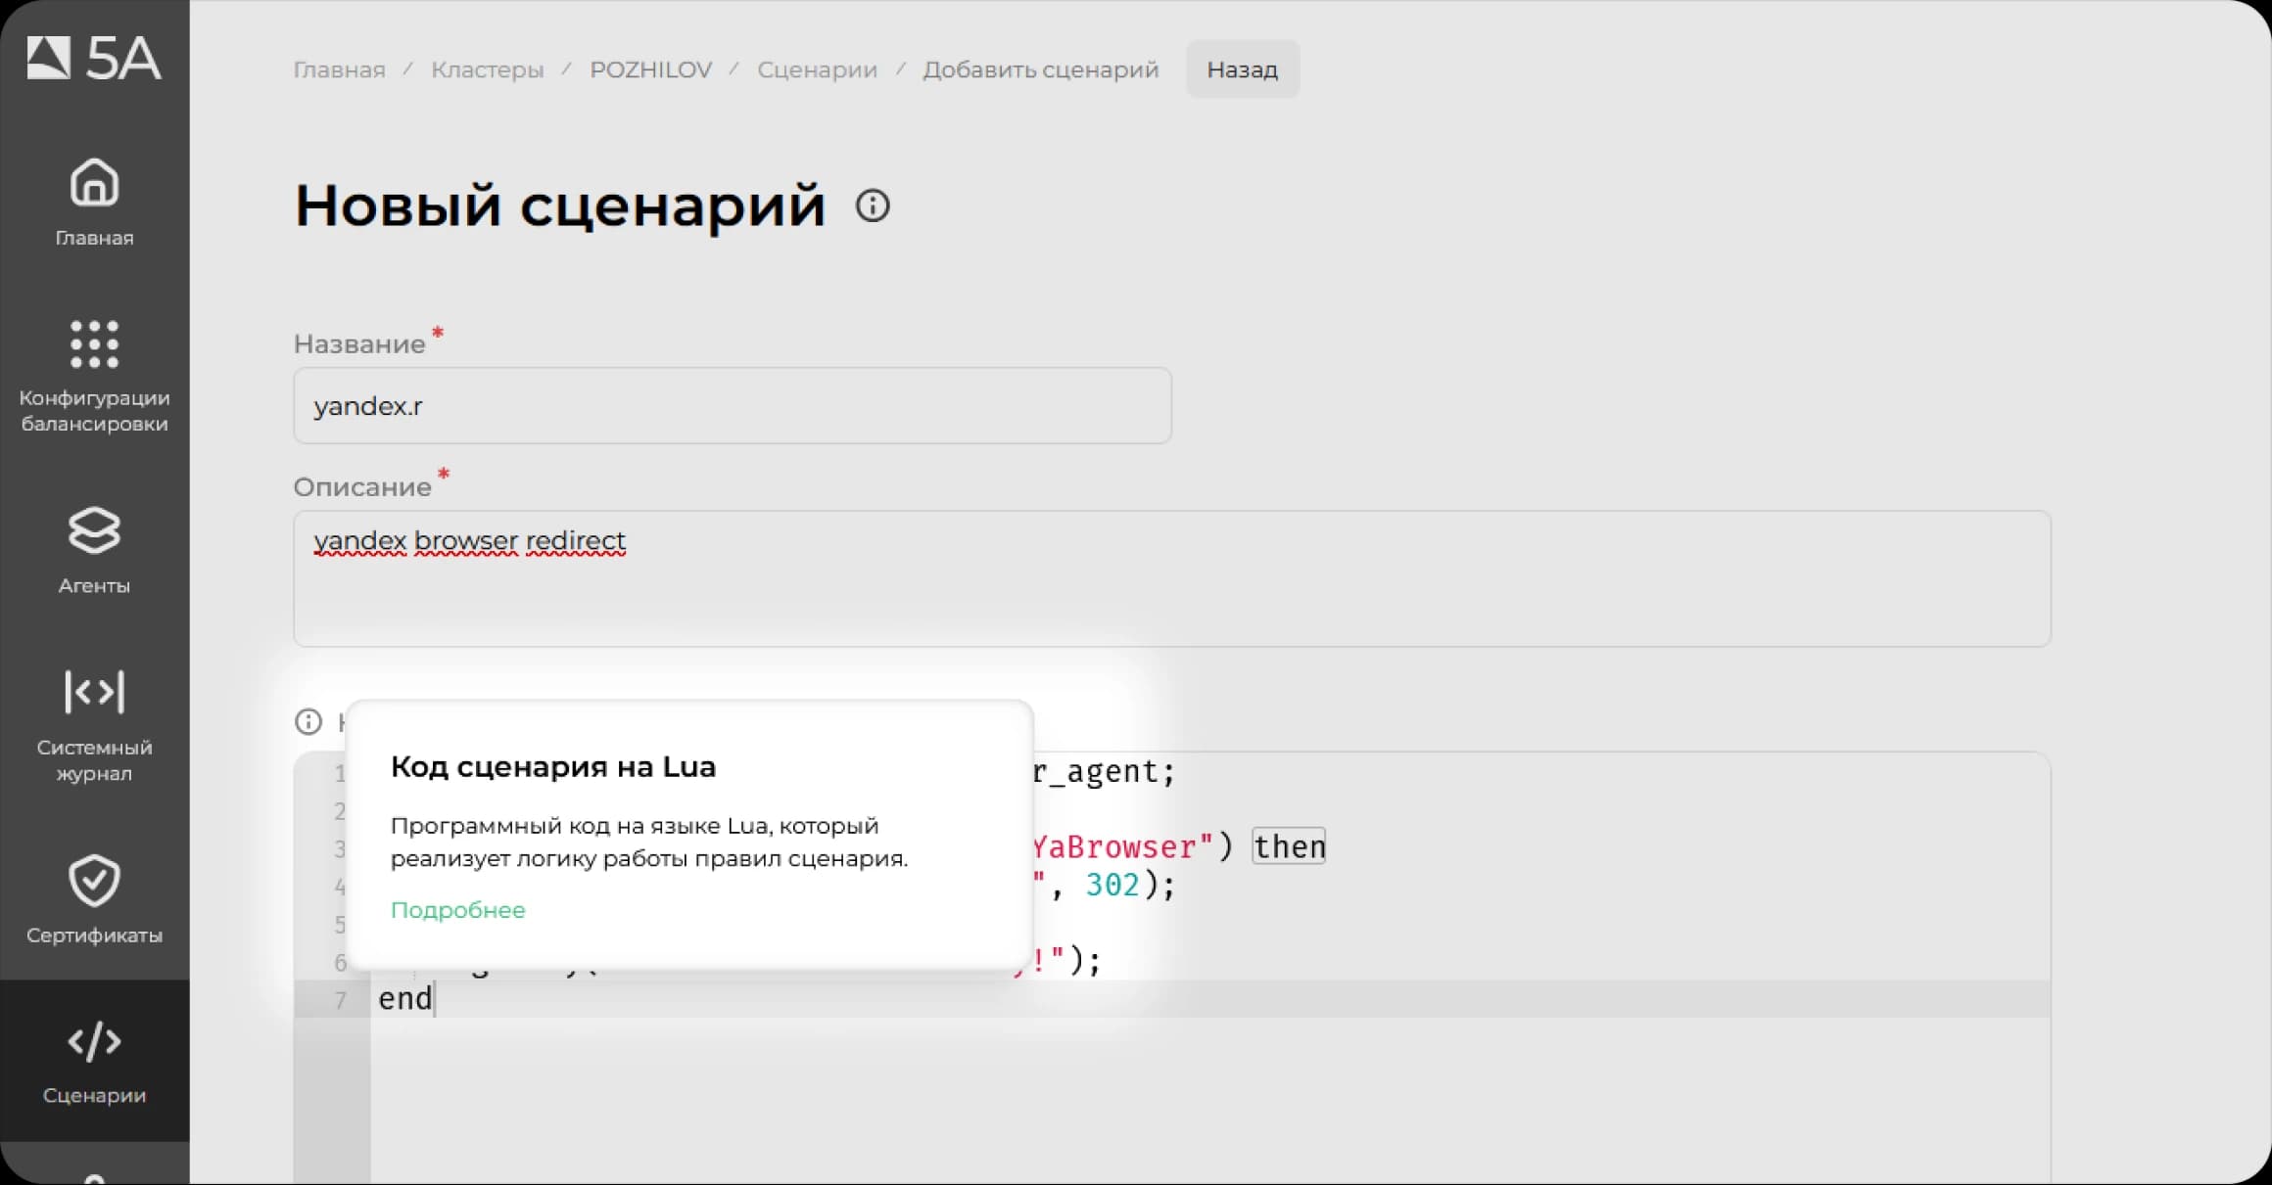This screenshot has width=2272, height=1185.
Task: Navigate to Кластеры breadcrumb
Action: (487, 70)
